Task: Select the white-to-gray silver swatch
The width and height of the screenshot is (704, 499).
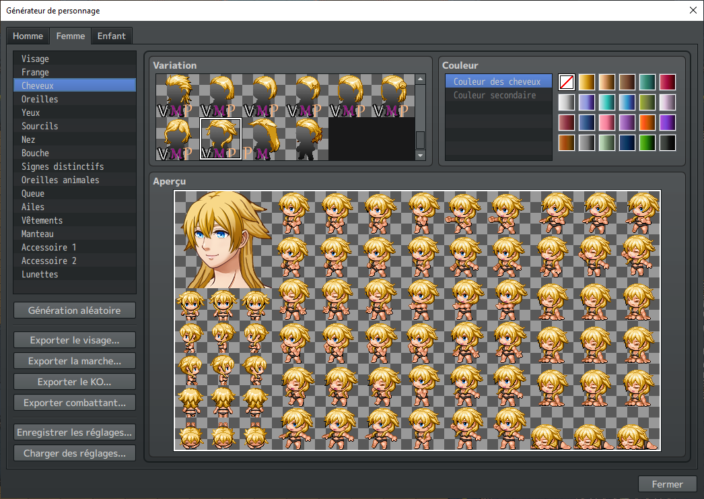Action: click(x=567, y=102)
